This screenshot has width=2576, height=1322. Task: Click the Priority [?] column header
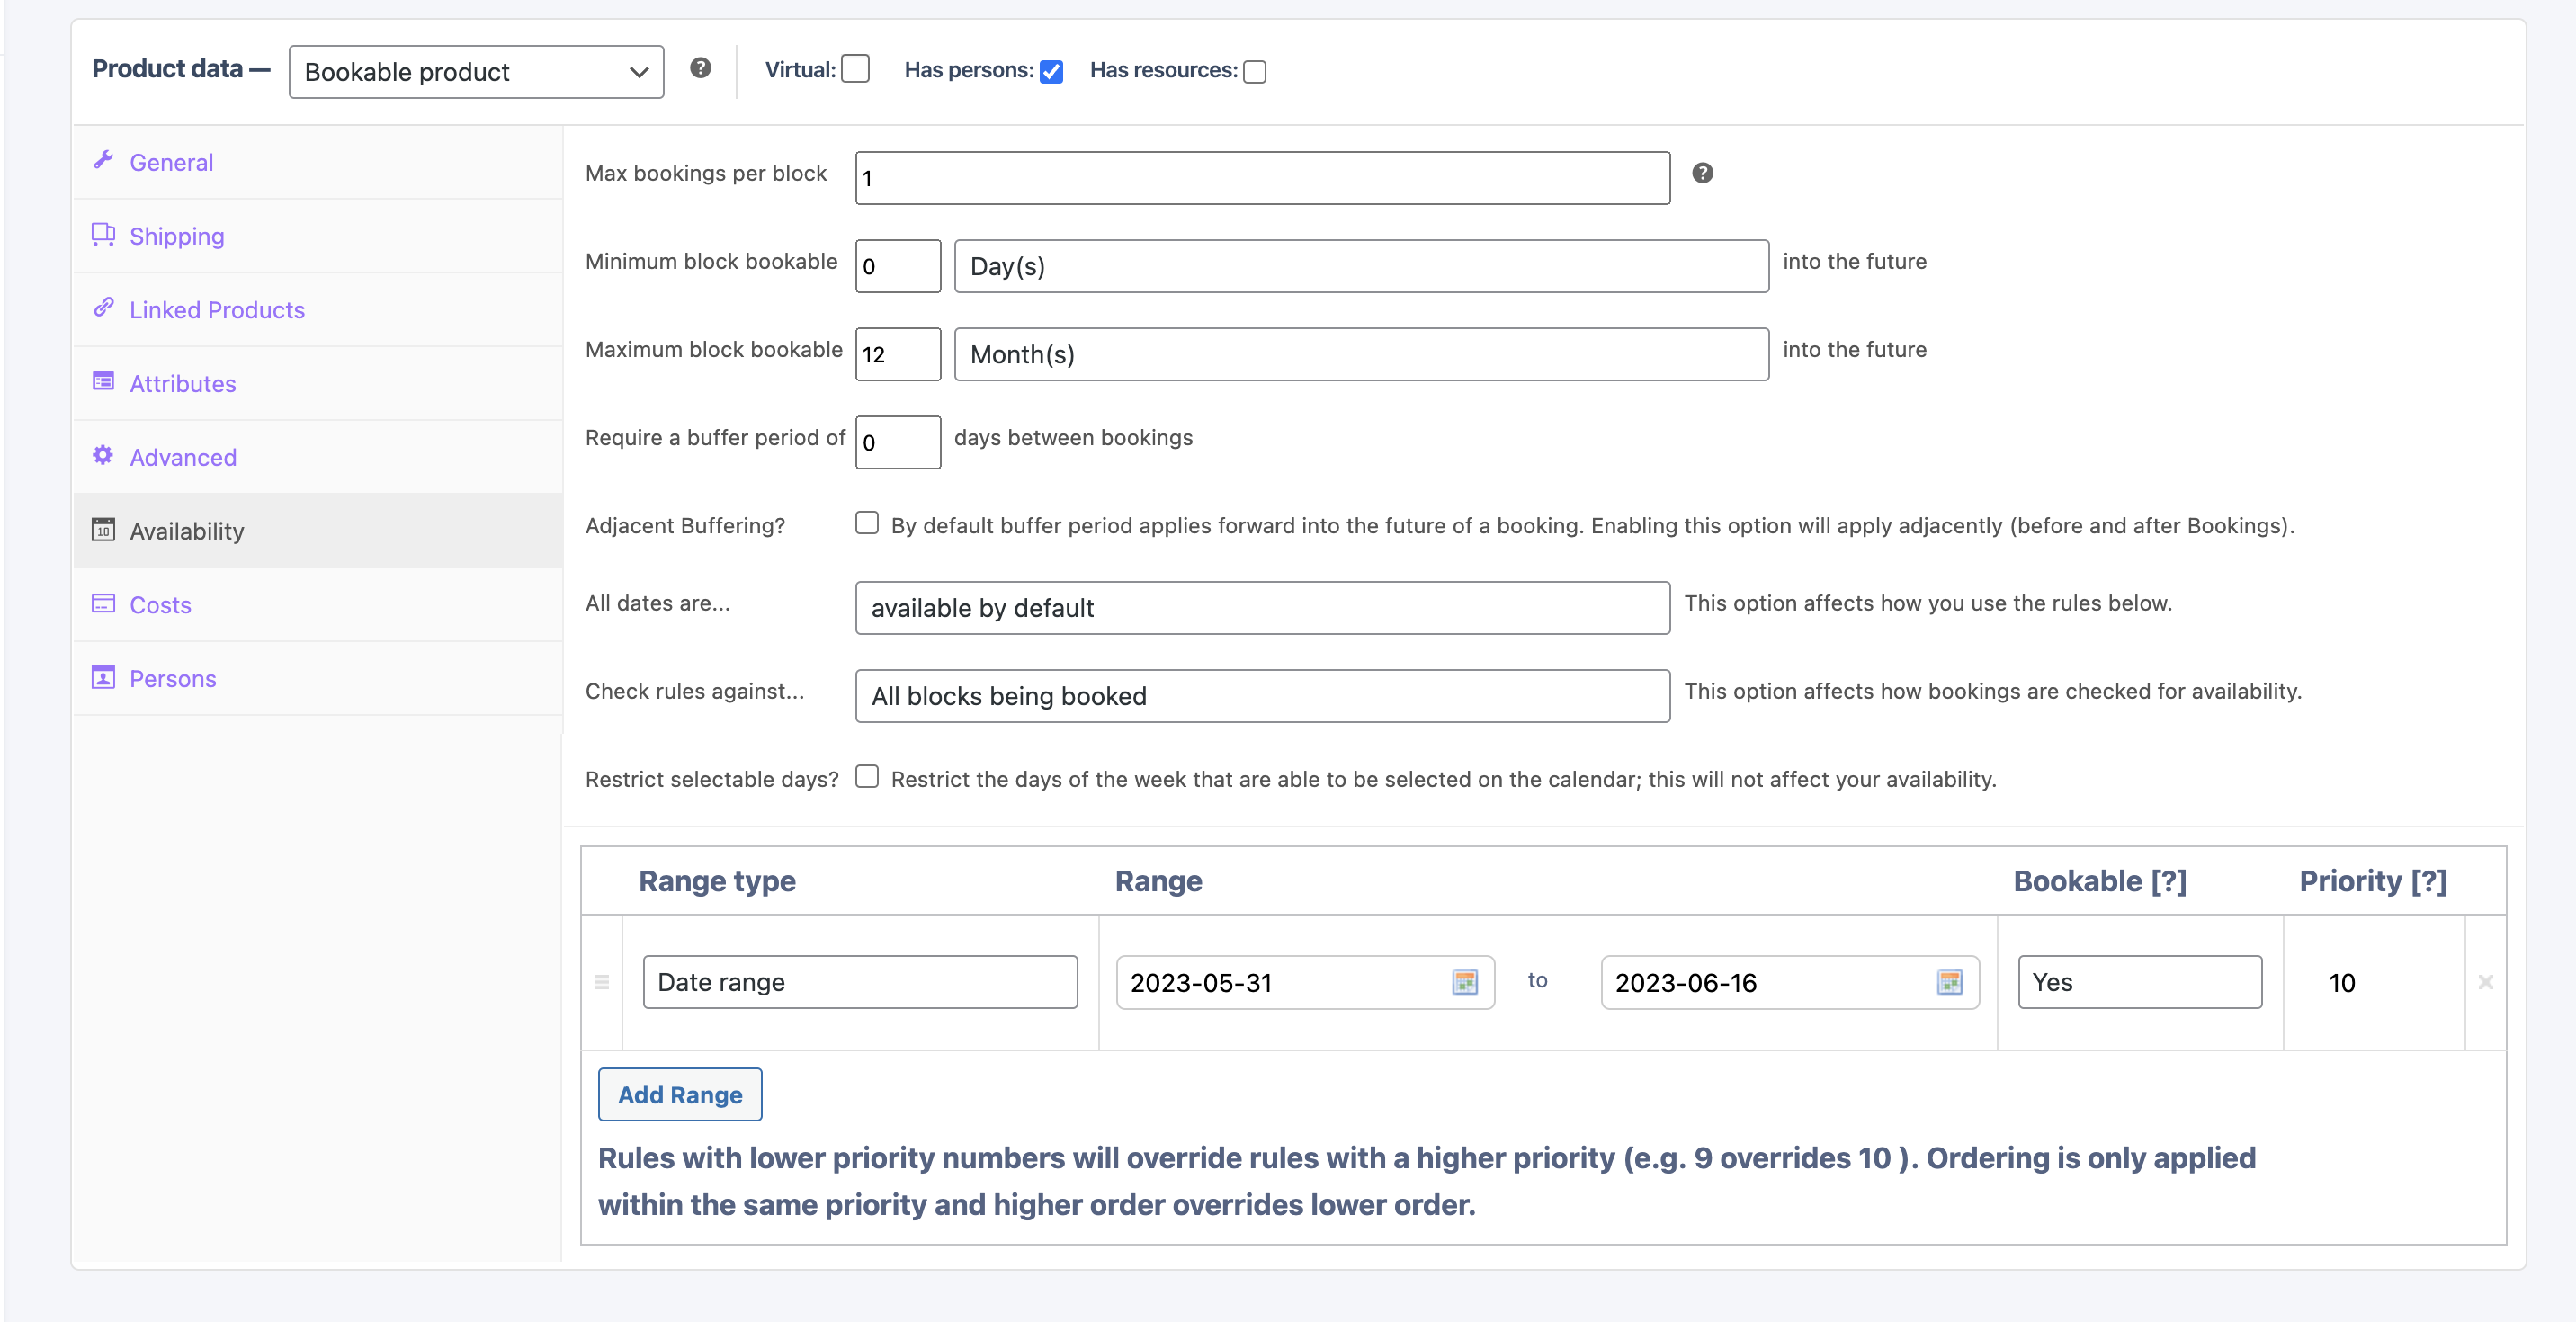point(2373,881)
